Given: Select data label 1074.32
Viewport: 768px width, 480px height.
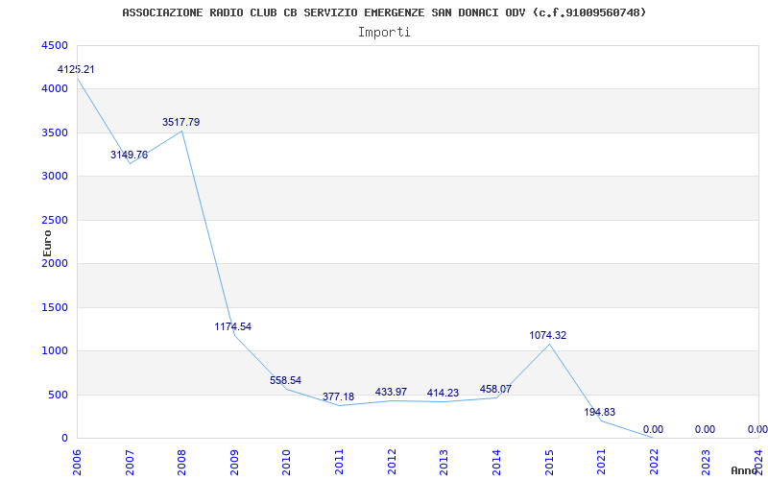Looking at the screenshot, I should [548, 335].
